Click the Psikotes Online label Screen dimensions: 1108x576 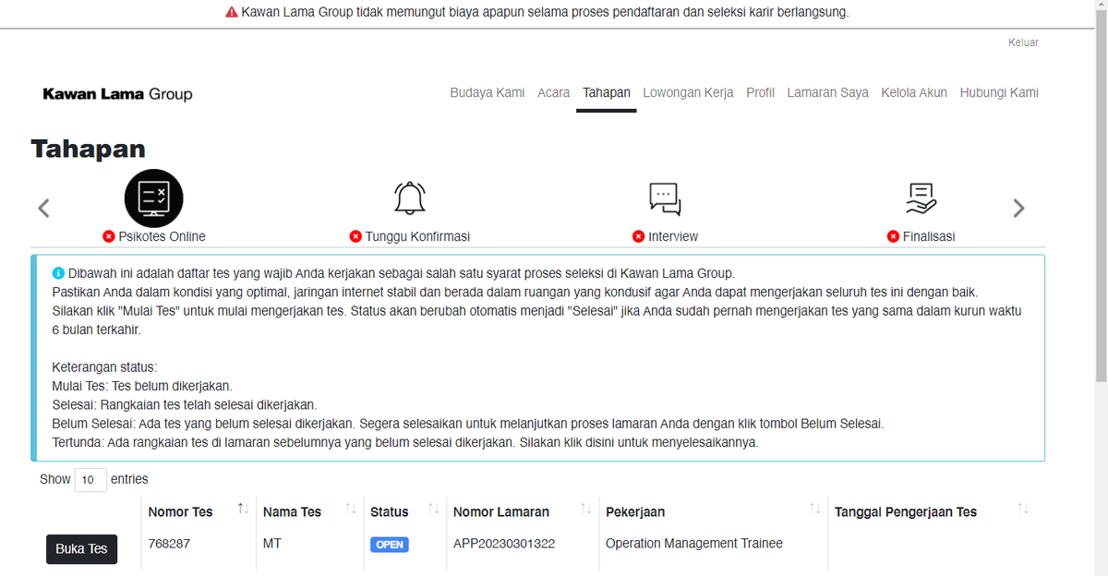(x=162, y=236)
